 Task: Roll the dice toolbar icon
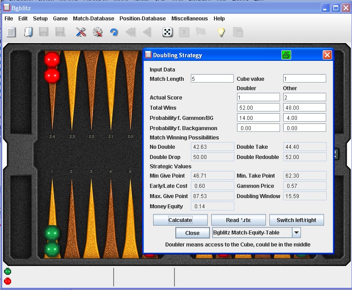pyautogui.click(x=167, y=32)
